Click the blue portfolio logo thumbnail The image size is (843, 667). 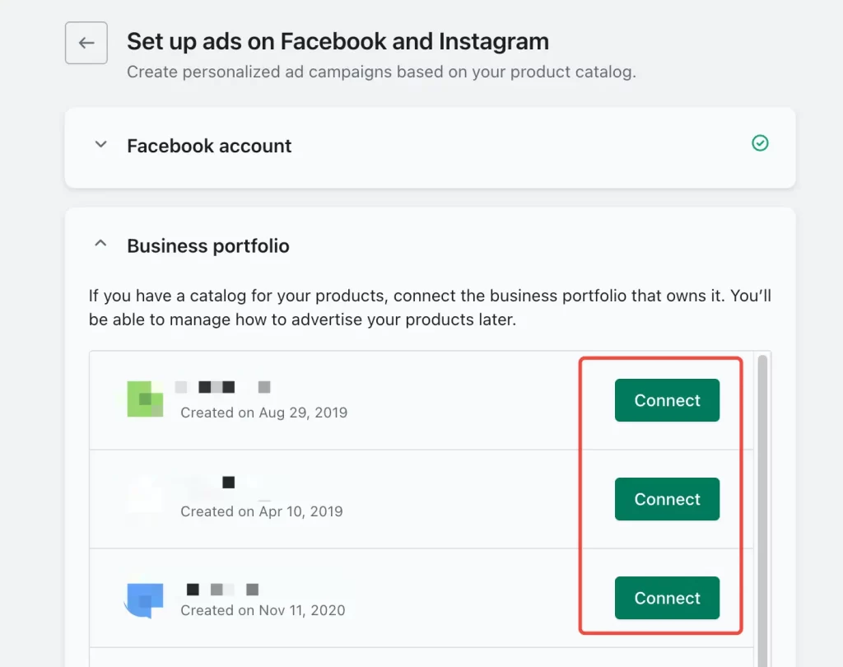tap(144, 600)
